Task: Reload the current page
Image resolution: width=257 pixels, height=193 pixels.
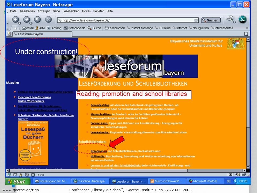Action: click(37, 20)
